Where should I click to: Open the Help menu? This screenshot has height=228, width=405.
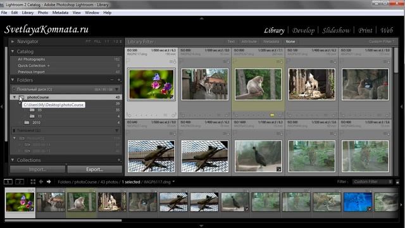tap(107, 13)
